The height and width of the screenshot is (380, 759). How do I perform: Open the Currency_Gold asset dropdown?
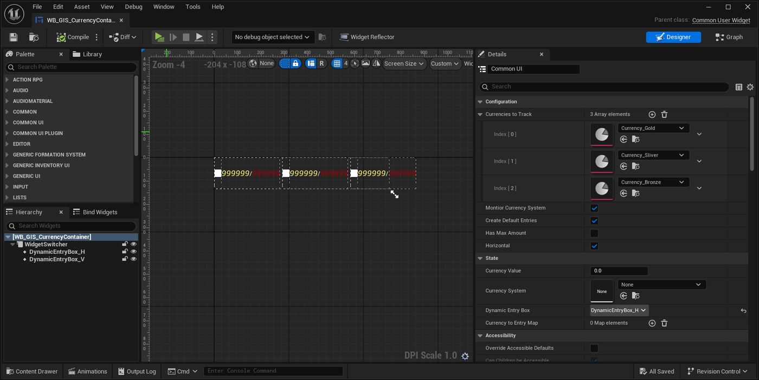point(653,128)
